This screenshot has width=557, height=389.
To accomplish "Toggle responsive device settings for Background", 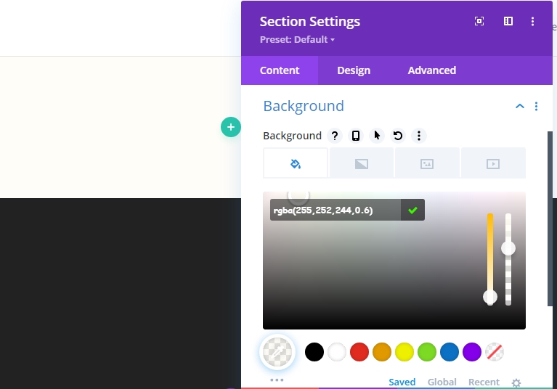I will pyautogui.click(x=356, y=136).
